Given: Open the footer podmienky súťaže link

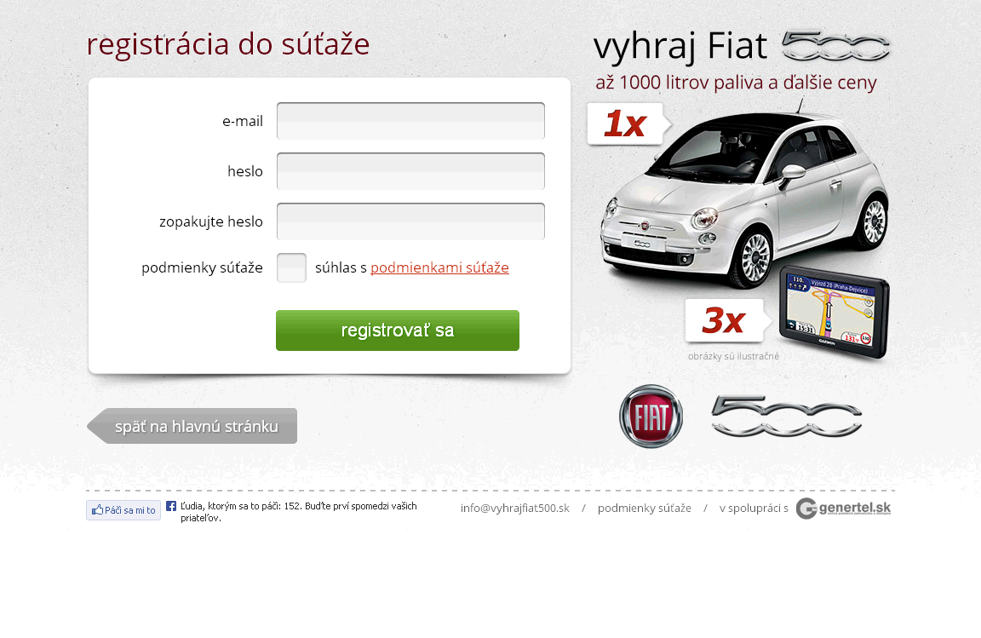Looking at the screenshot, I should pos(645,509).
